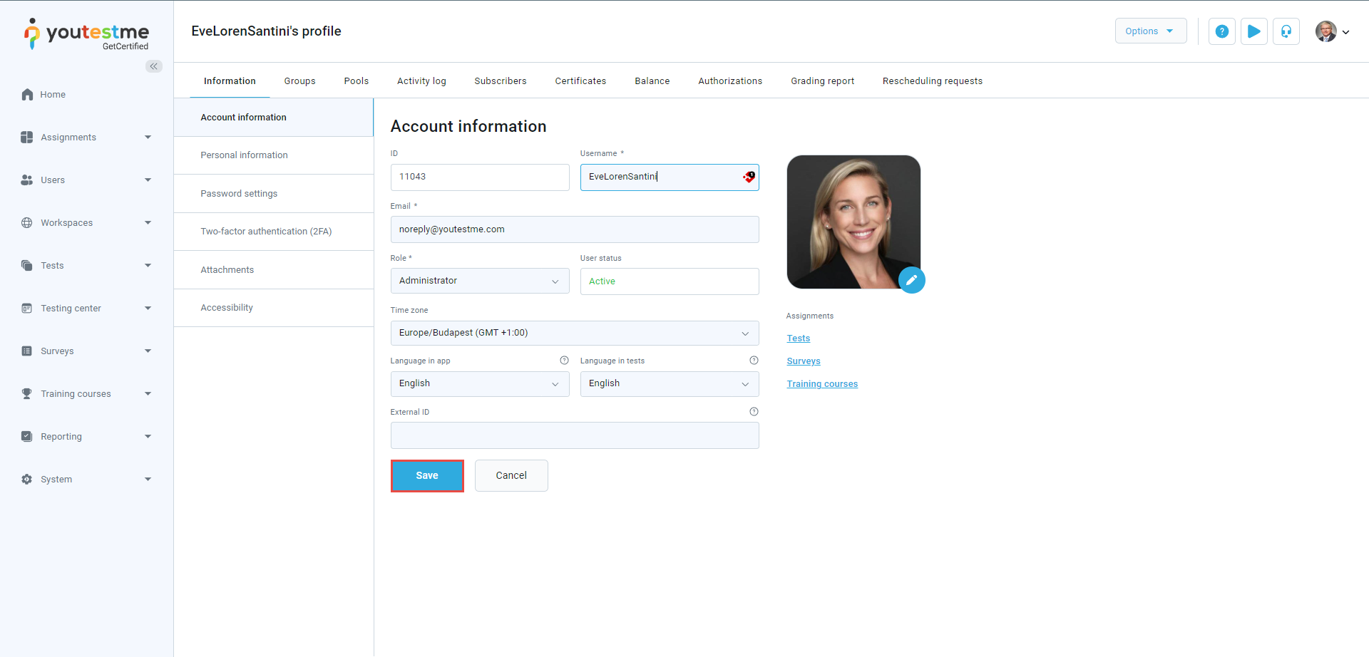Click the System gear icon
This screenshot has width=1369, height=657.
pos(27,479)
